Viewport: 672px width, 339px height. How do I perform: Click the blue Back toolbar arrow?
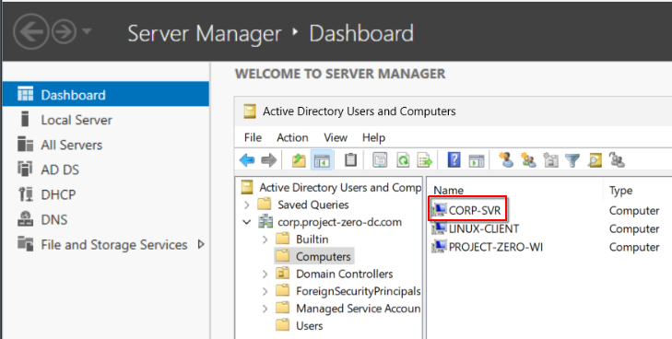[247, 160]
